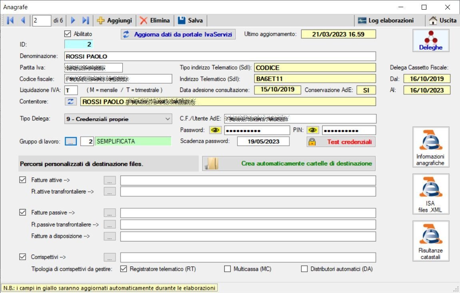
Task: Open ISA files .XML
Action: [430, 194]
